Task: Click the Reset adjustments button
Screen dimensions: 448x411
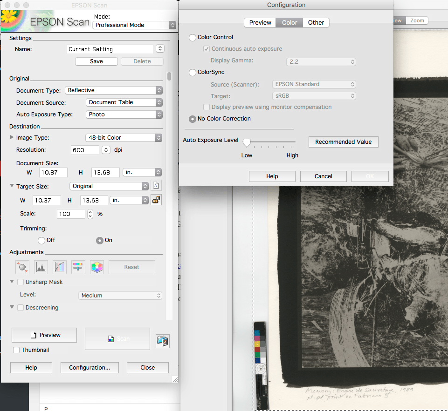Action: [x=132, y=267]
